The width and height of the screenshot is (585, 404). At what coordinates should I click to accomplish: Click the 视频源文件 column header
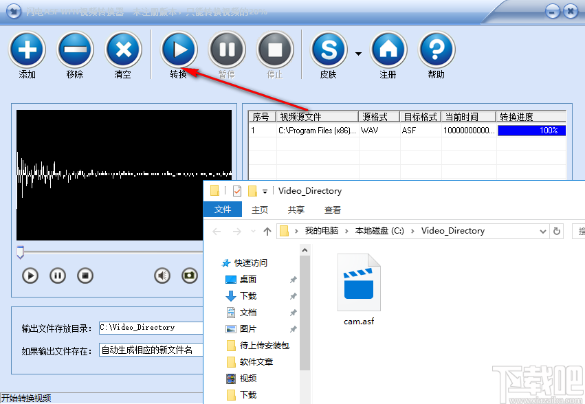coord(318,117)
